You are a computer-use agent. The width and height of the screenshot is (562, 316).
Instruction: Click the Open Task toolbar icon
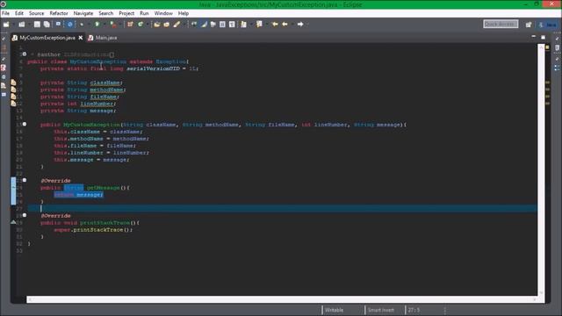coord(166,25)
